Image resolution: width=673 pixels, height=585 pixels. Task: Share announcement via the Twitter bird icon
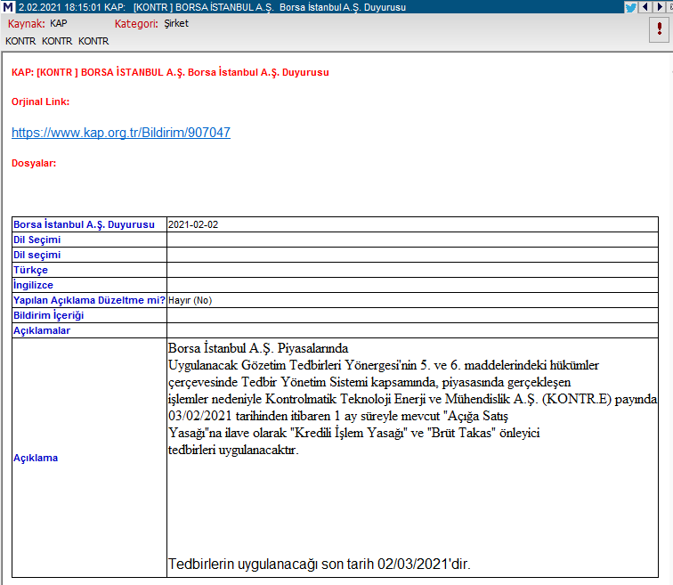630,7
